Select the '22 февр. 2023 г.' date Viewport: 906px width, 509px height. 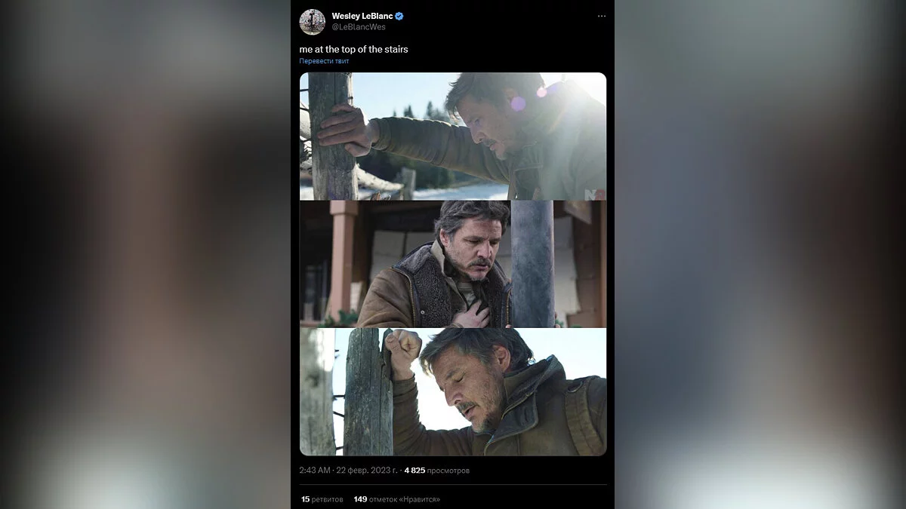[x=365, y=471]
